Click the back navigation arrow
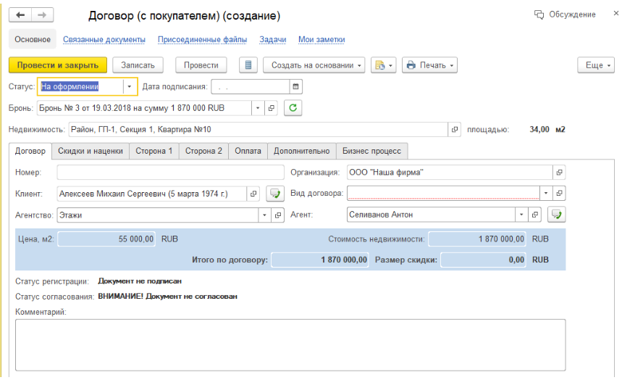The image size is (622, 380). point(20,15)
